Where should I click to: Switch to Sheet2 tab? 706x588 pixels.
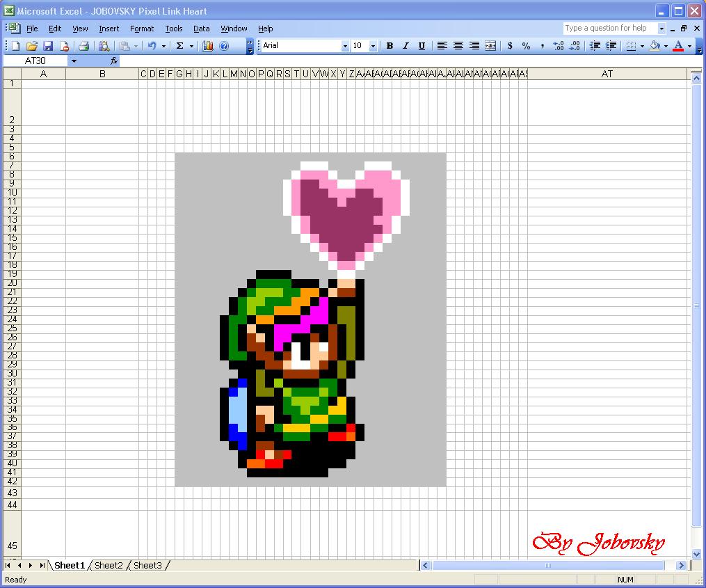pyautogui.click(x=109, y=566)
